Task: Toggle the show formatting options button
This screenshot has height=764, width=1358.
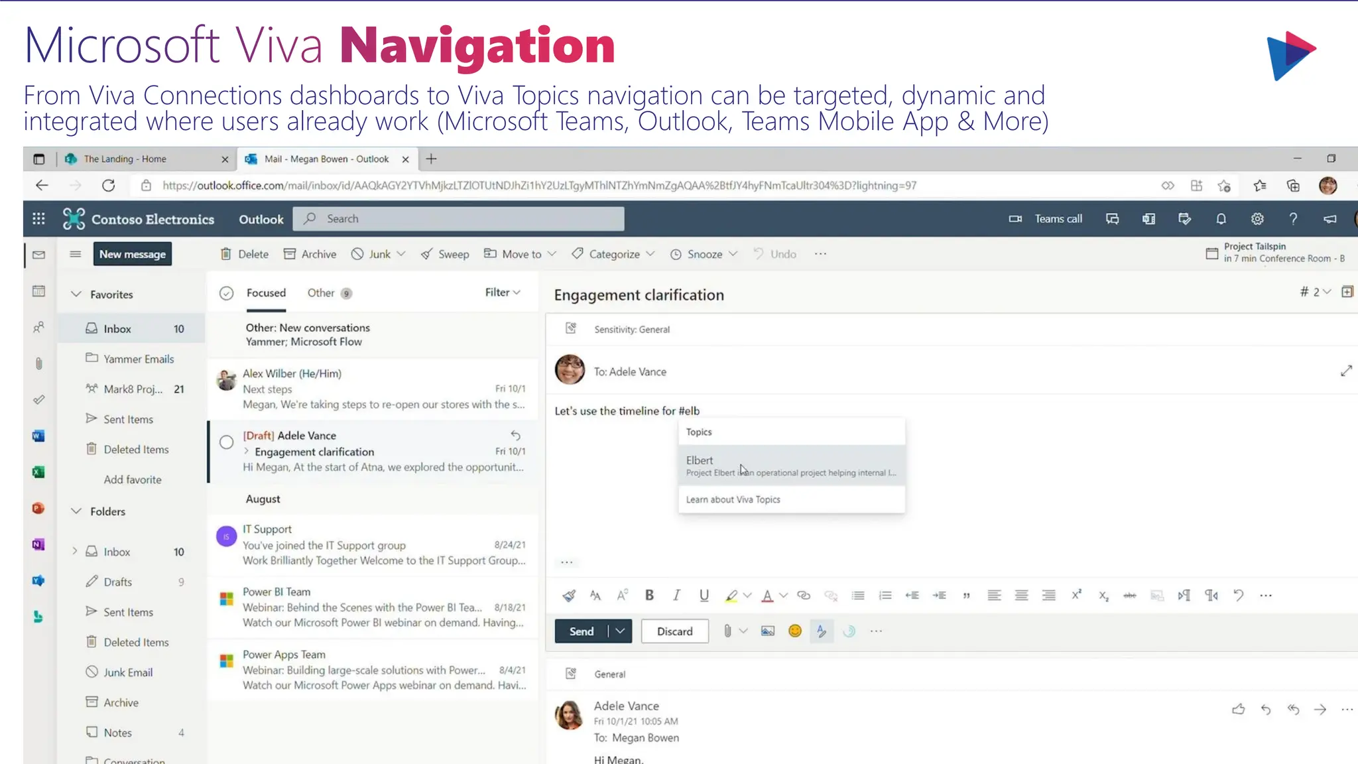Action: coord(822,631)
